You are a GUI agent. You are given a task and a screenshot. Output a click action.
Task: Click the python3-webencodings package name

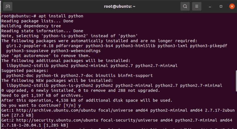(75, 50)
